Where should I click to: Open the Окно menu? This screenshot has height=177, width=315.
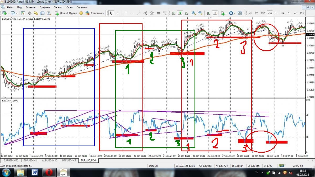[70, 7]
